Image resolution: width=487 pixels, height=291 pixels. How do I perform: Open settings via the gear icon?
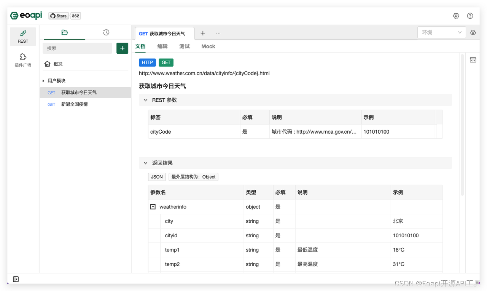click(x=456, y=16)
